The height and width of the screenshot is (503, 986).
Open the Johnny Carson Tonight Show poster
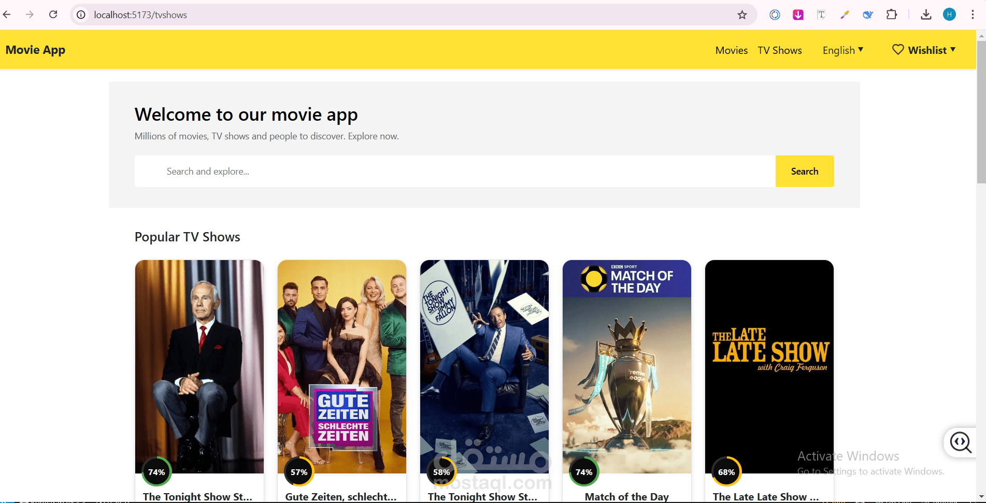click(x=199, y=366)
